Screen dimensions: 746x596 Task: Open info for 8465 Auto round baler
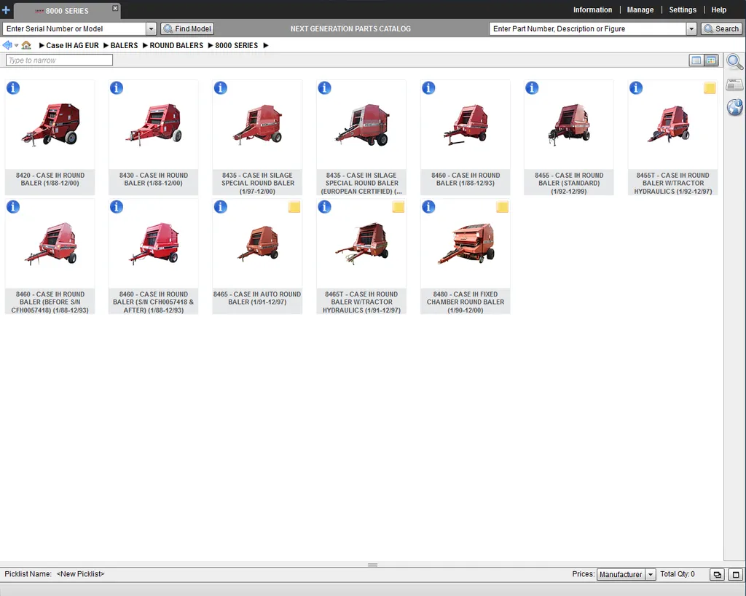[x=220, y=207]
